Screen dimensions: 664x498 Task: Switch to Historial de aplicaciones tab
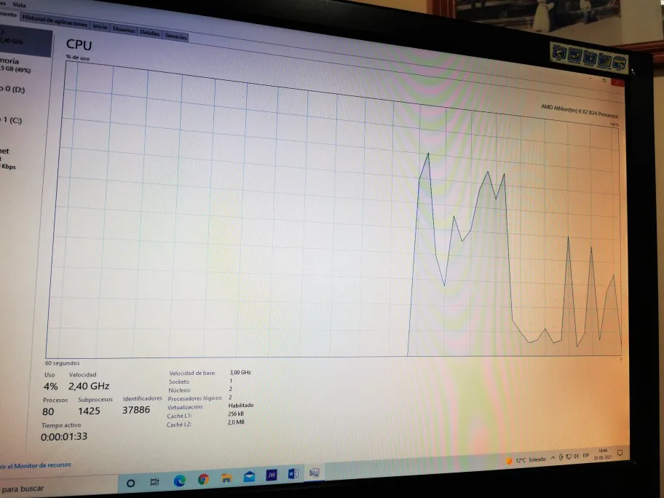click(55, 20)
